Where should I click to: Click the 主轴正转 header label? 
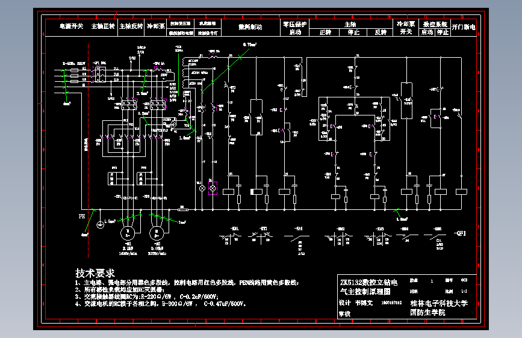pos(103,26)
